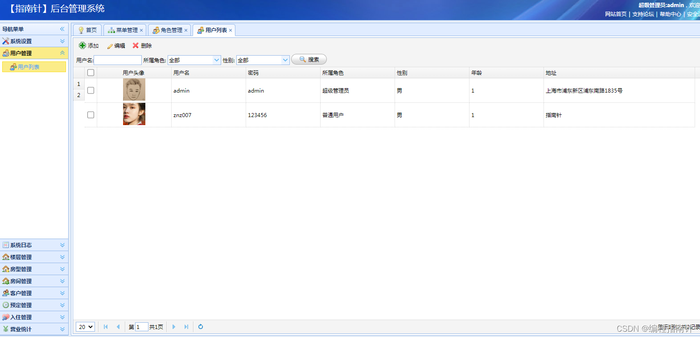
Task: Open the page size 20 dropdown
Action: 85,327
